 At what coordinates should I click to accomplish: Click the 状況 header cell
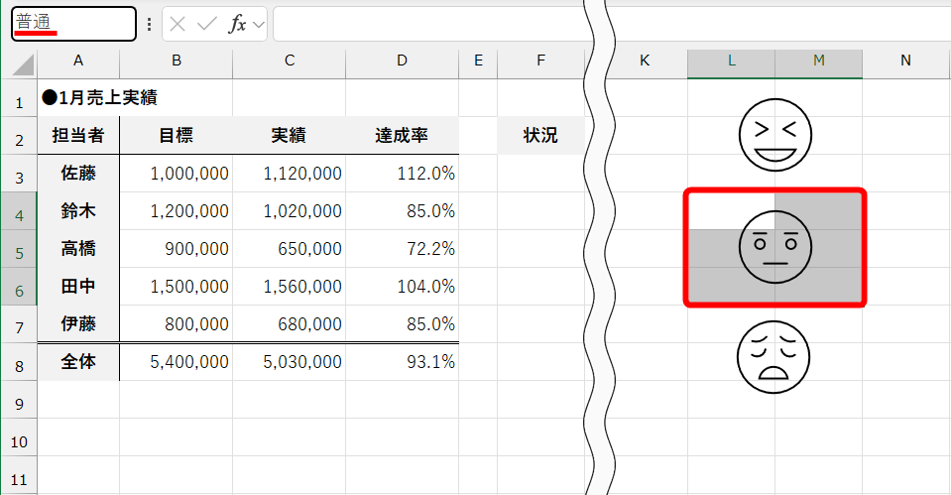click(540, 135)
